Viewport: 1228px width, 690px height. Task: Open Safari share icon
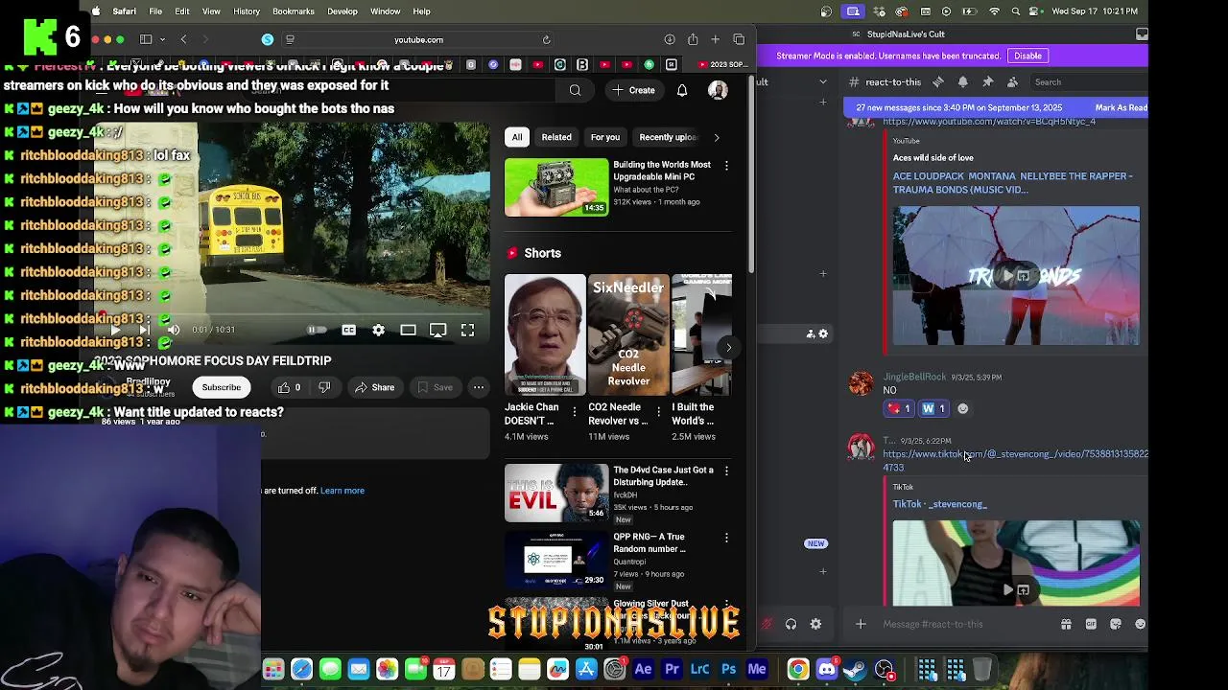[693, 40]
